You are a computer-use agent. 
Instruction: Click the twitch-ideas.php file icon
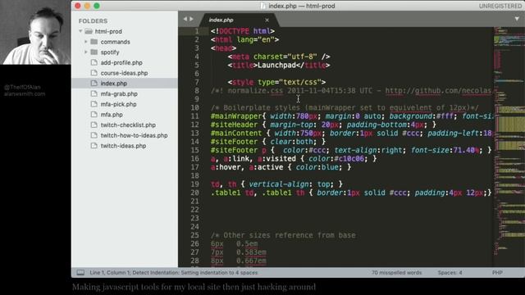(x=94, y=146)
